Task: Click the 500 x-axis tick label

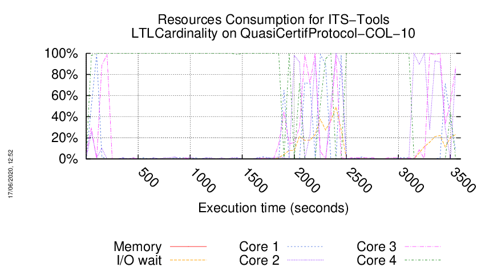Action: 148,177
